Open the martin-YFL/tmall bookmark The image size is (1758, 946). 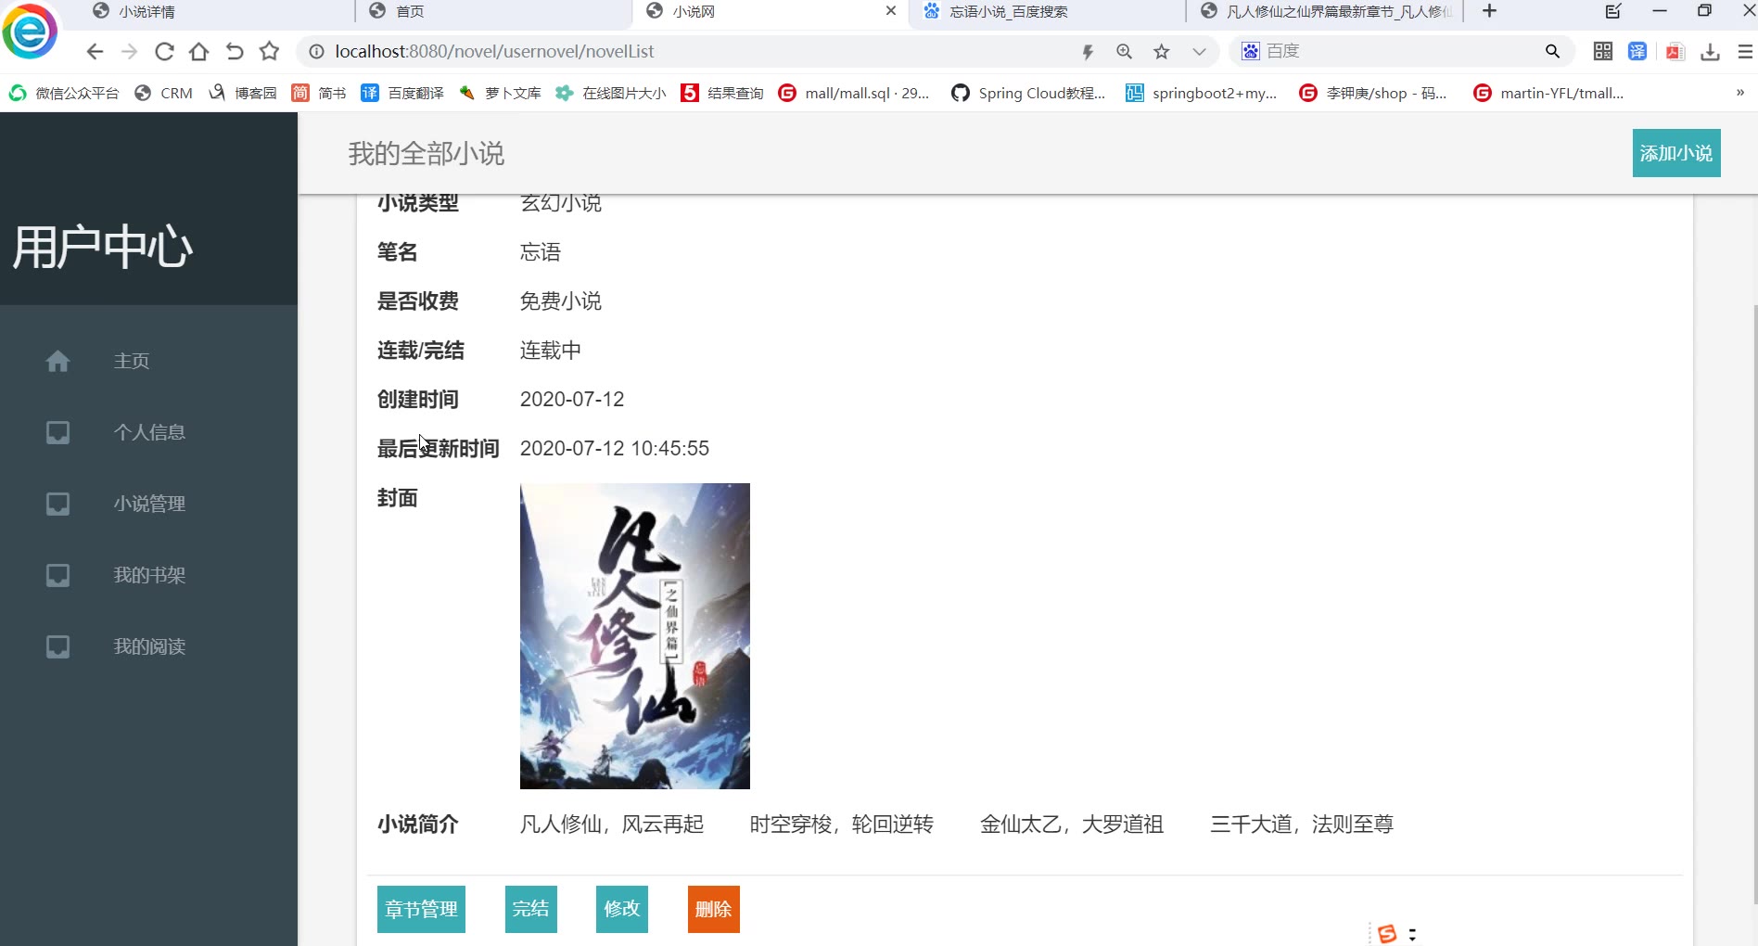pos(1548,93)
